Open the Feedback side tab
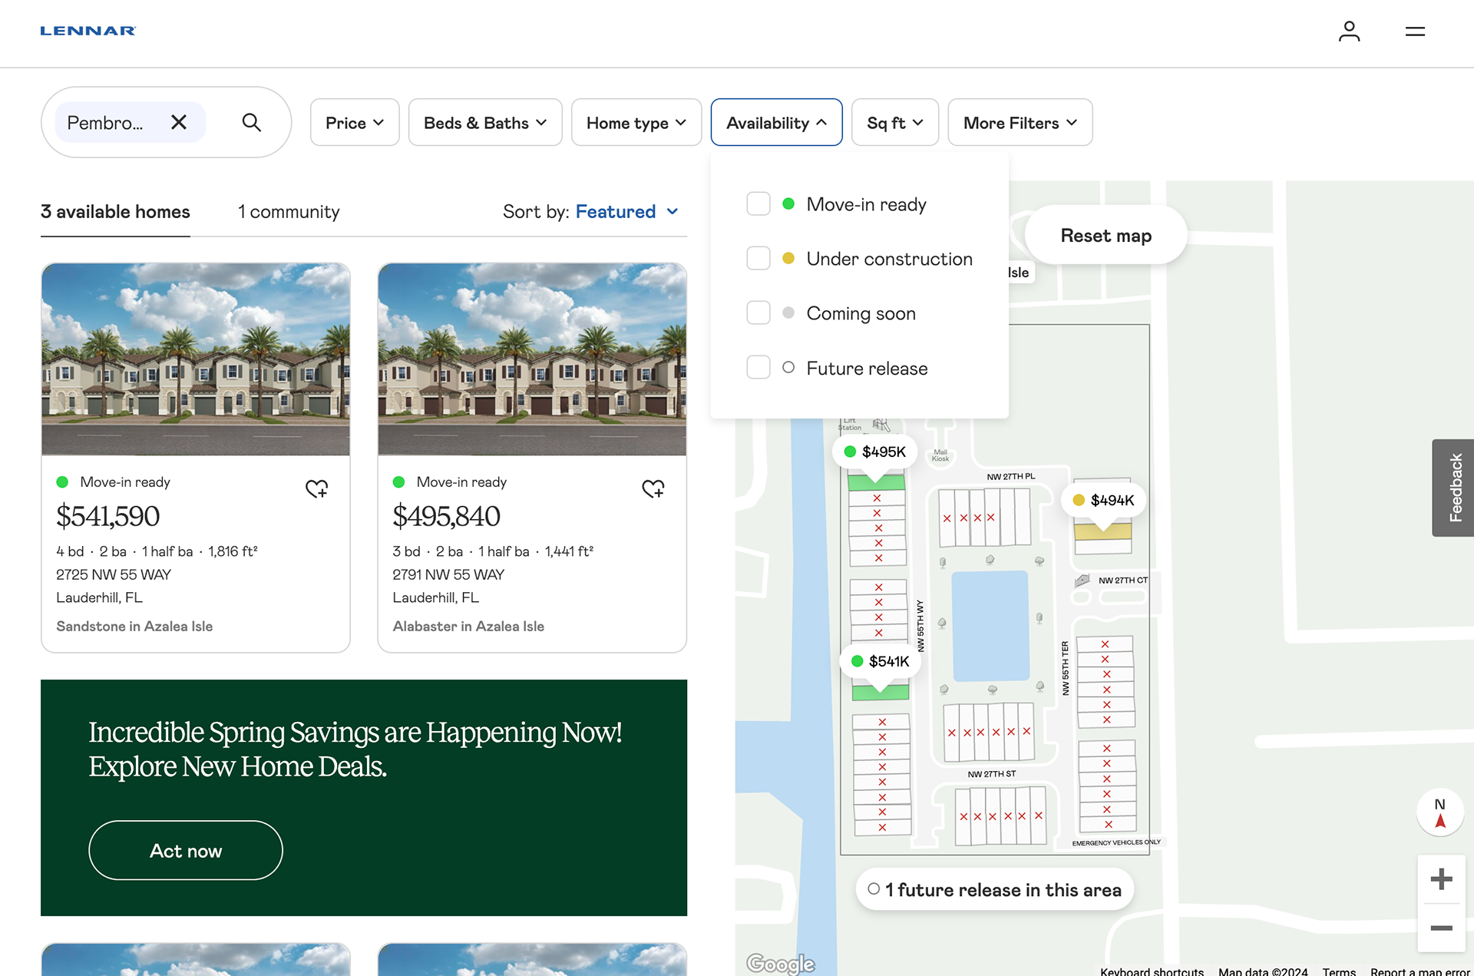This screenshot has height=976, width=1474. point(1454,488)
